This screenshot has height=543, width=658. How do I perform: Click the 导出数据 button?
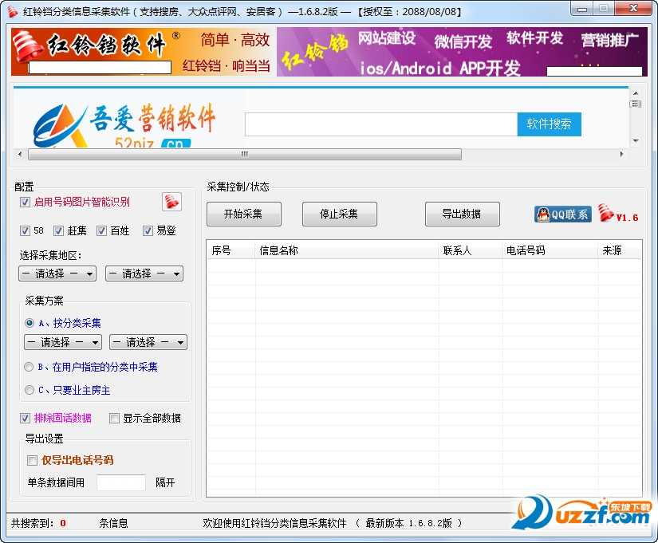(462, 214)
